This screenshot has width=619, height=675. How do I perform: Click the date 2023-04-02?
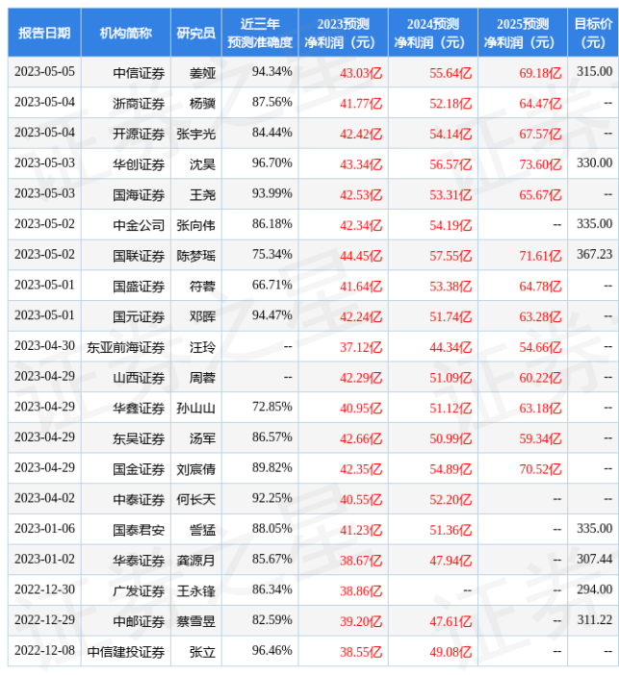[x=44, y=498]
